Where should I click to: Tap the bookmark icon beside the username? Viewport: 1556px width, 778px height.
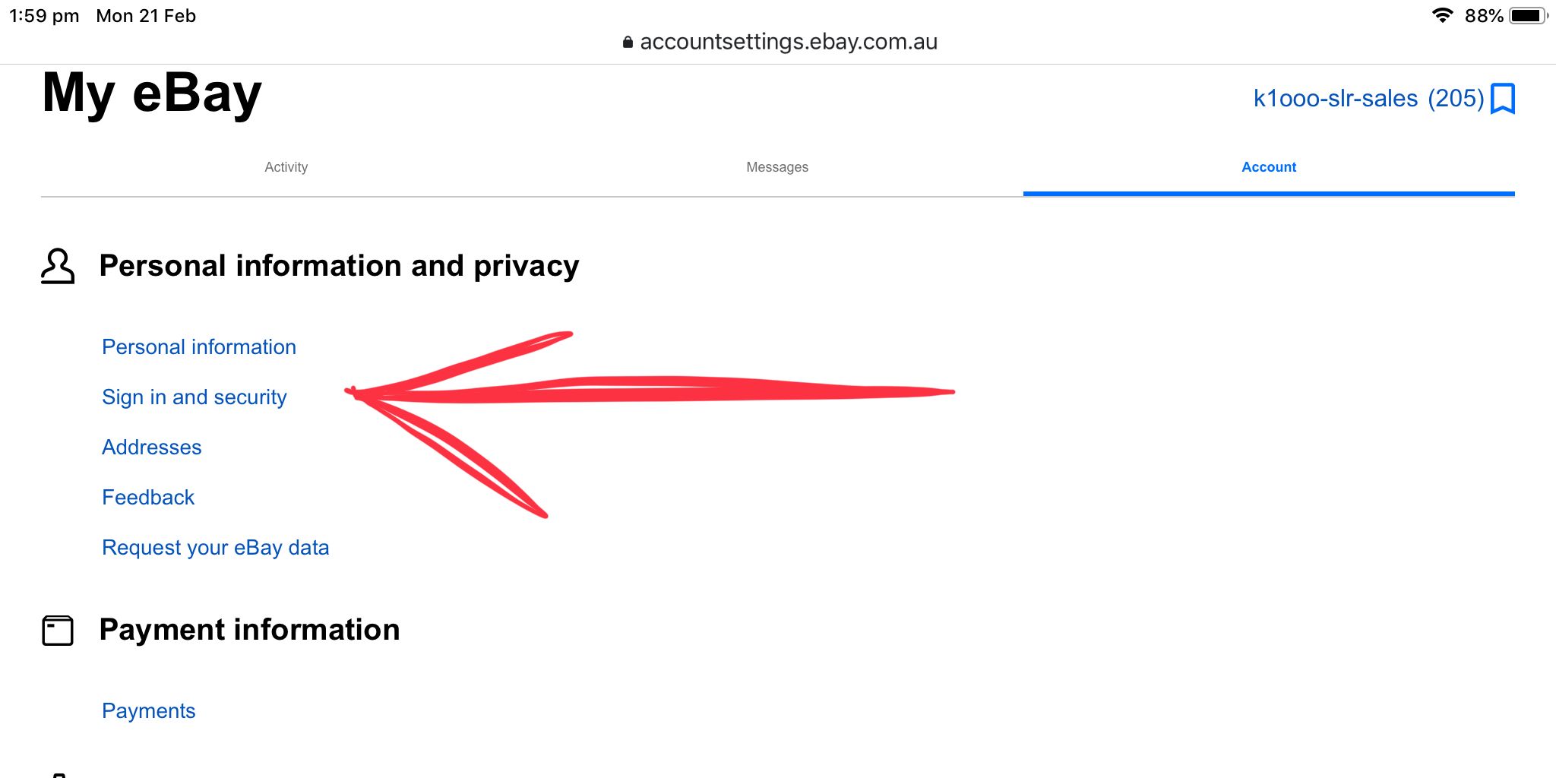pos(1502,99)
